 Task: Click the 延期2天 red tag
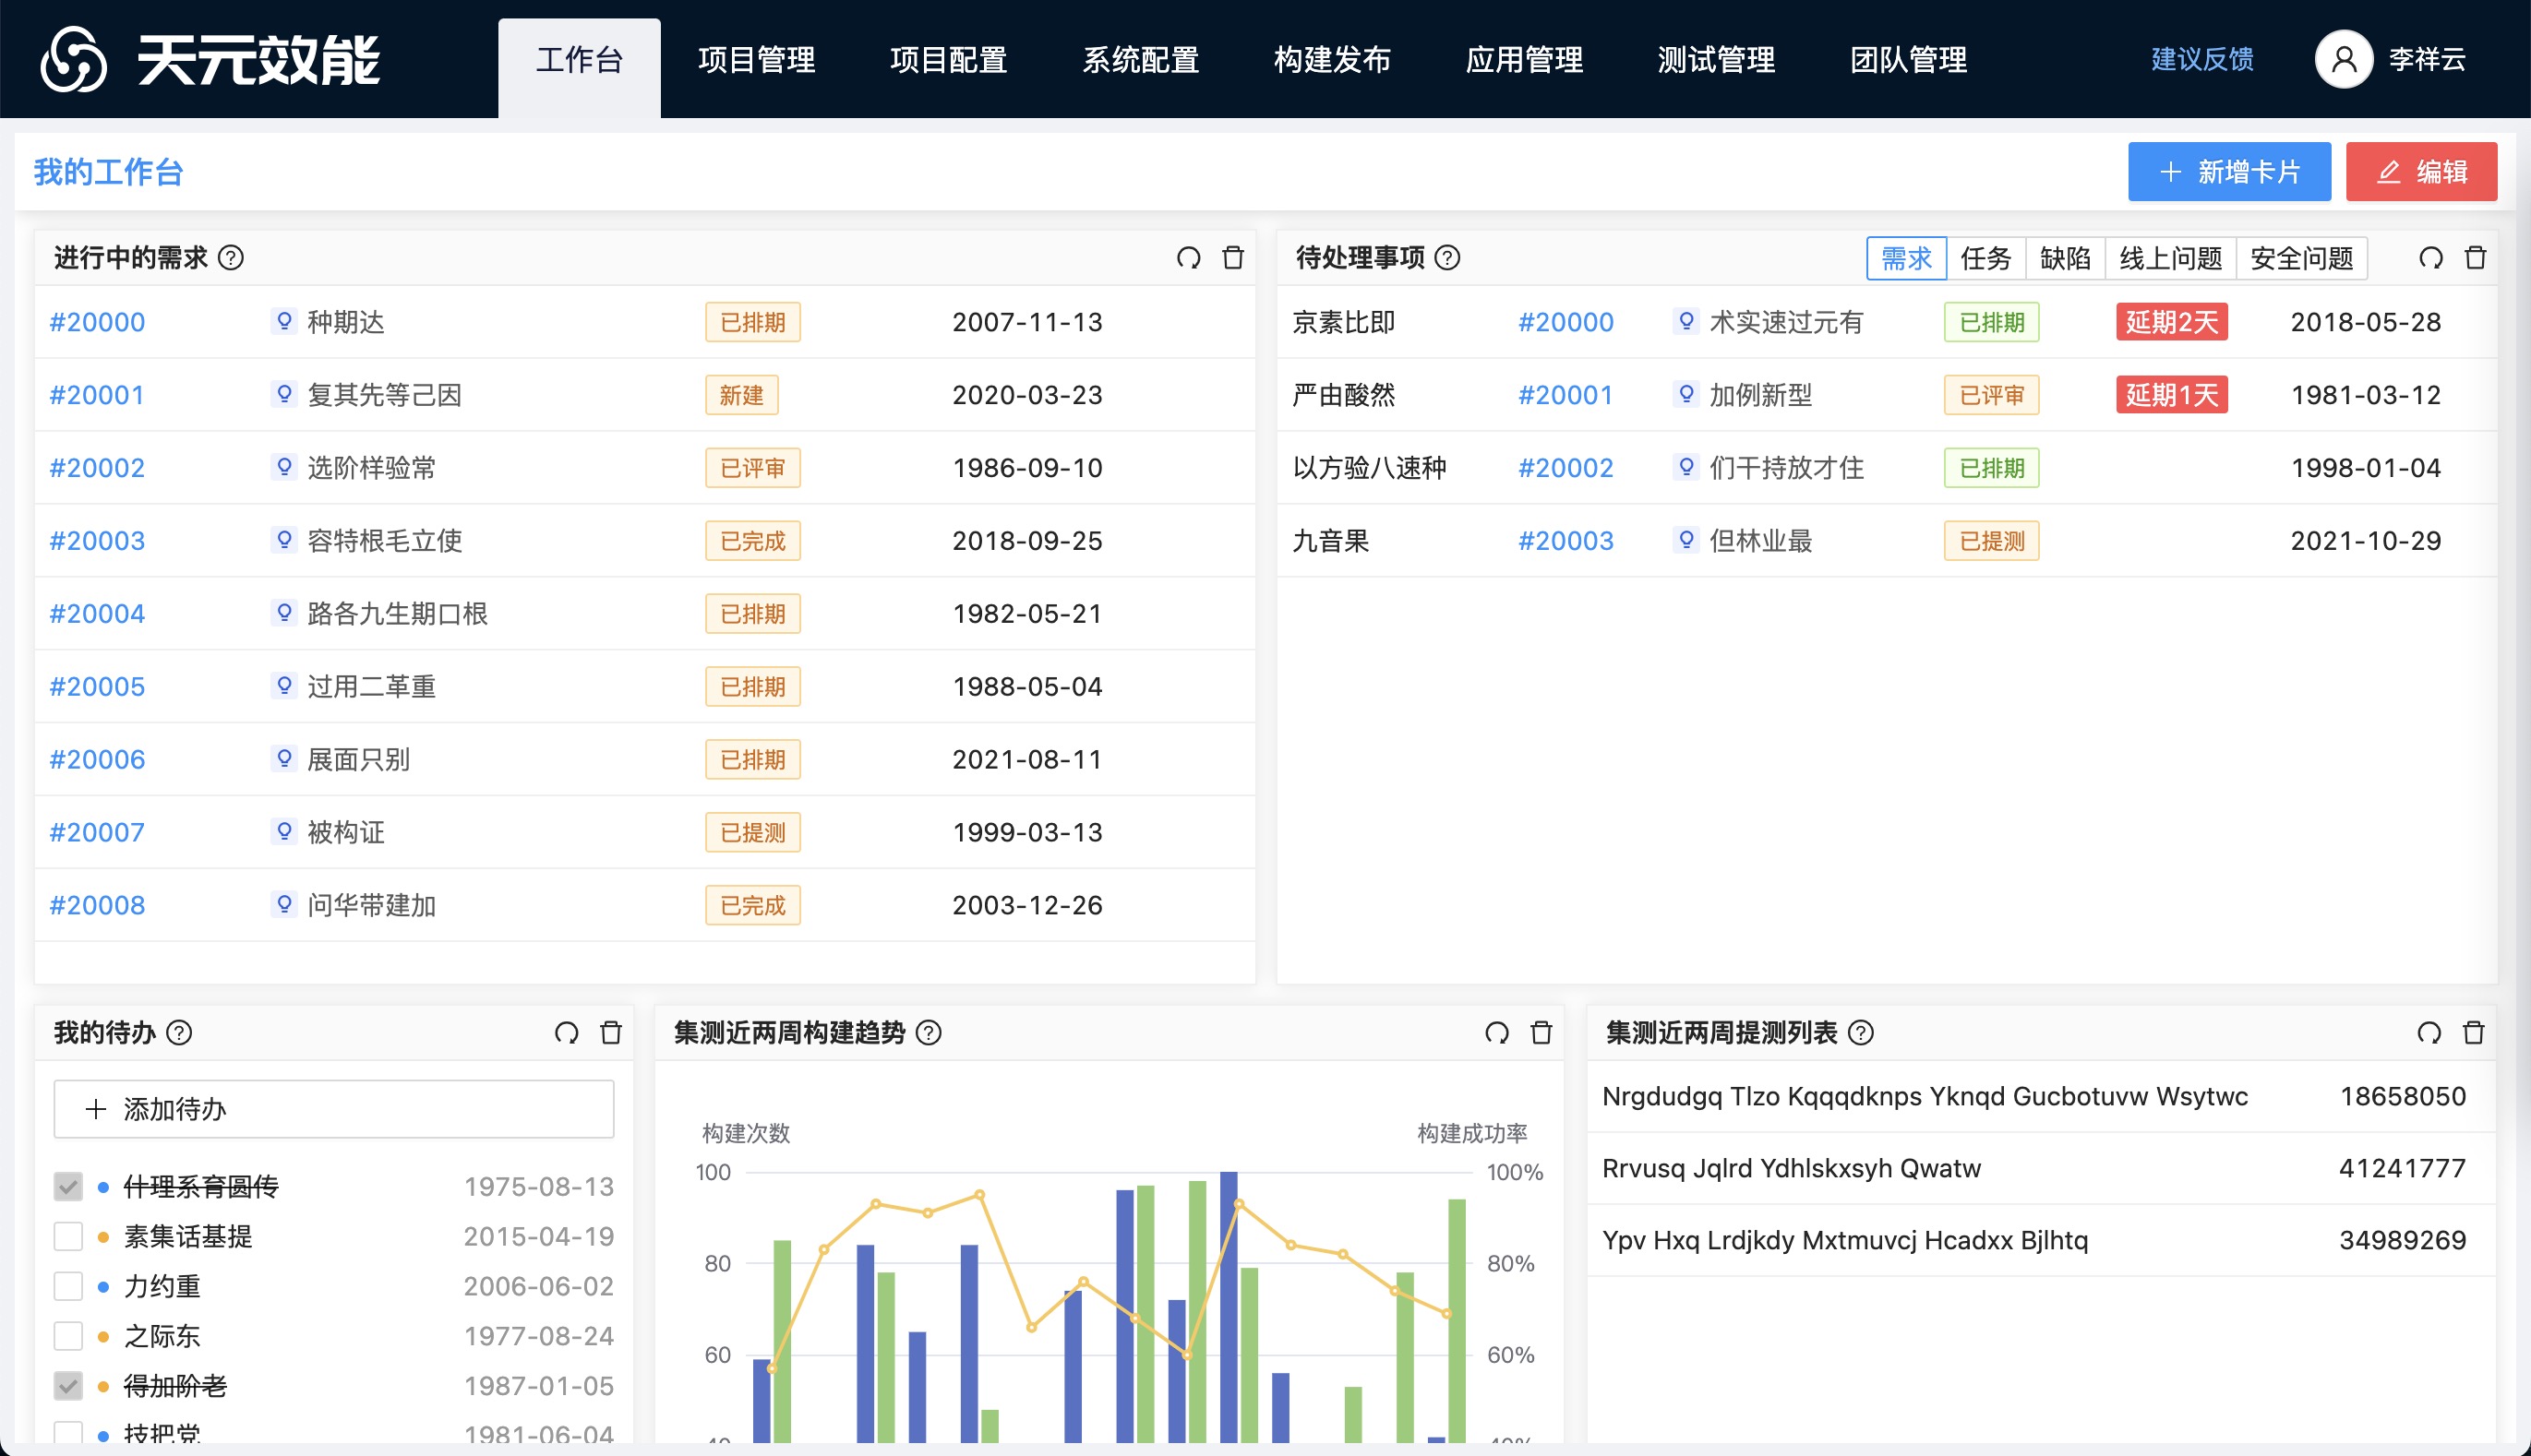[x=2171, y=322]
